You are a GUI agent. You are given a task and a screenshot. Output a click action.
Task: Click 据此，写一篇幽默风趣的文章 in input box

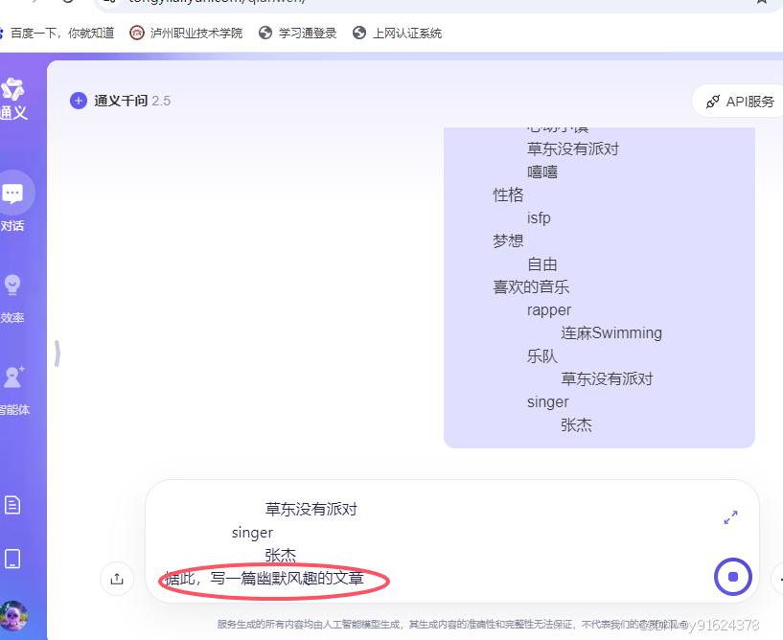[x=265, y=578]
